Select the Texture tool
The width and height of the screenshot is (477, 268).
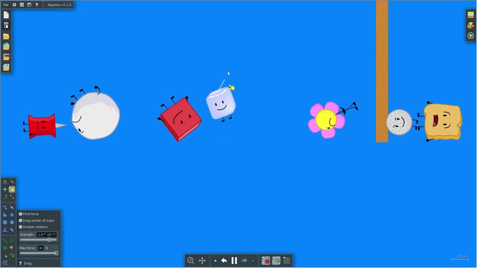[5, 263]
